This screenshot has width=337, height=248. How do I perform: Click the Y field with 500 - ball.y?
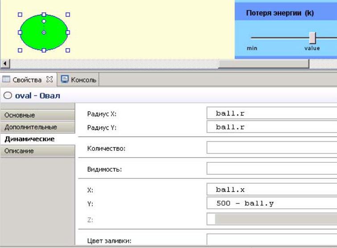(272, 203)
